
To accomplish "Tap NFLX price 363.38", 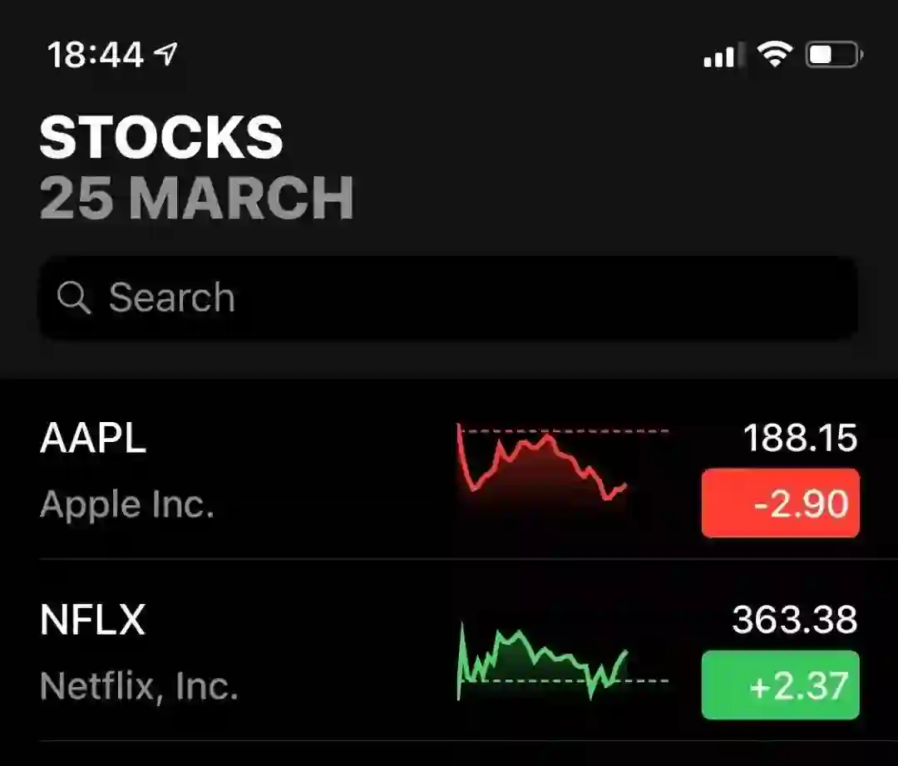I will pyautogui.click(x=794, y=621).
